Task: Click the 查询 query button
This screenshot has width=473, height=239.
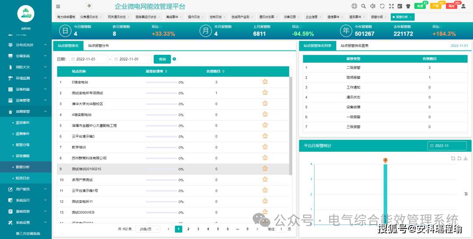Action: pyautogui.click(x=162, y=59)
